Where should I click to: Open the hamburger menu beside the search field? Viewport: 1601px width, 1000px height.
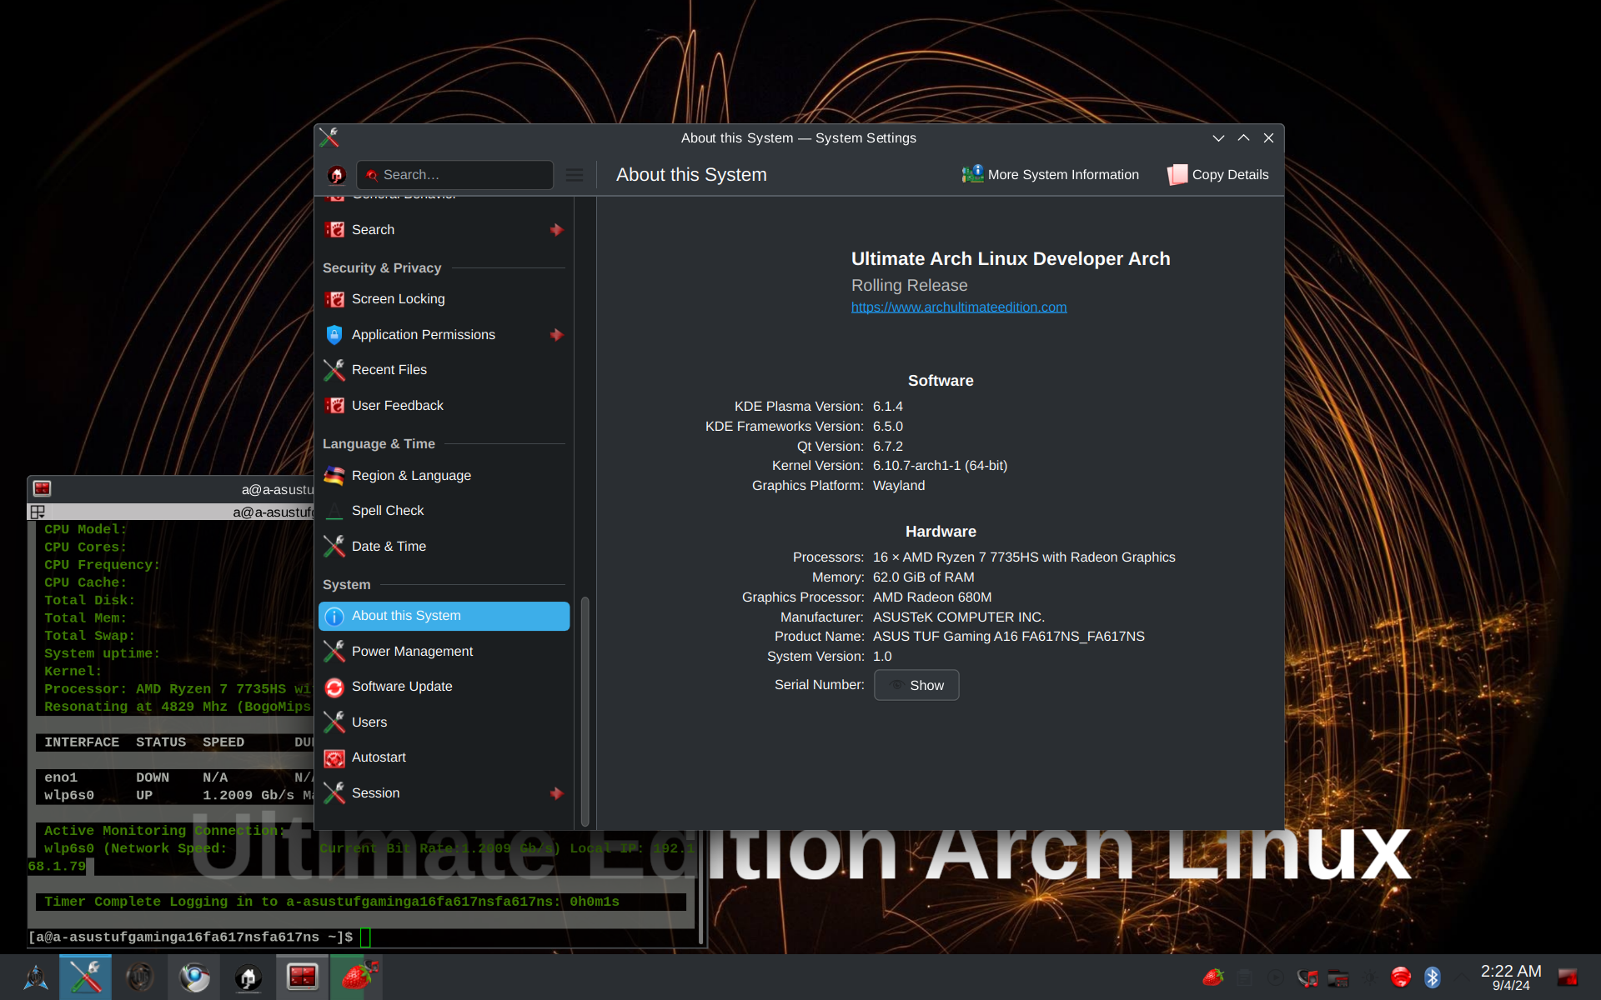[x=575, y=175]
